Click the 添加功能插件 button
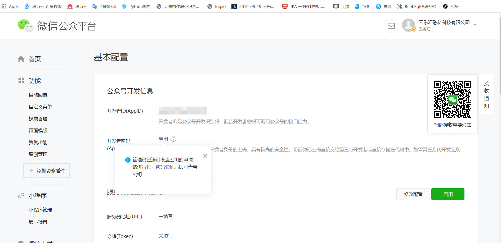Viewport: 501px width, 243px height. coord(47,171)
